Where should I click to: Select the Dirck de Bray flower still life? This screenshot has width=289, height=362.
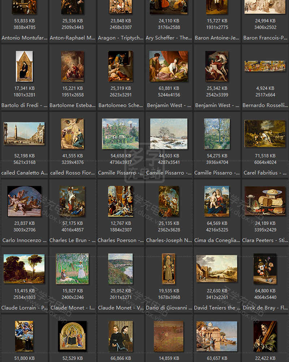point(265,269)
